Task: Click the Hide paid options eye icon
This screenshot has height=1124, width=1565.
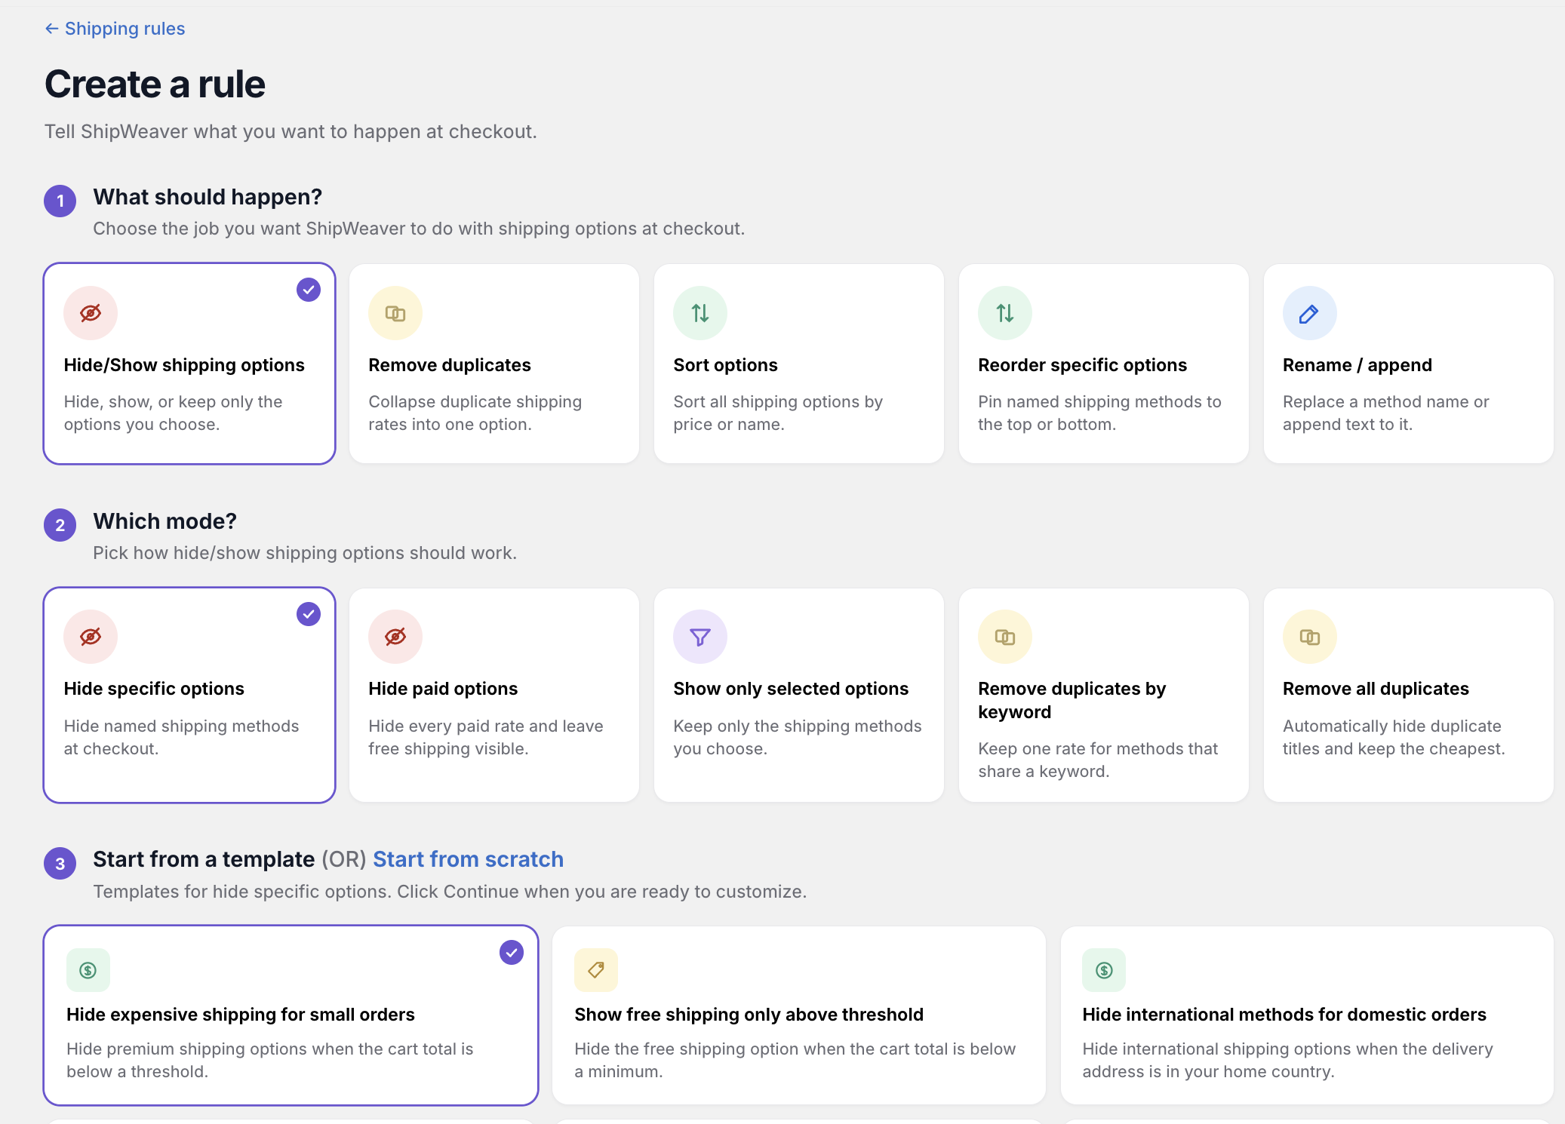Action: [x=395, y=637]
